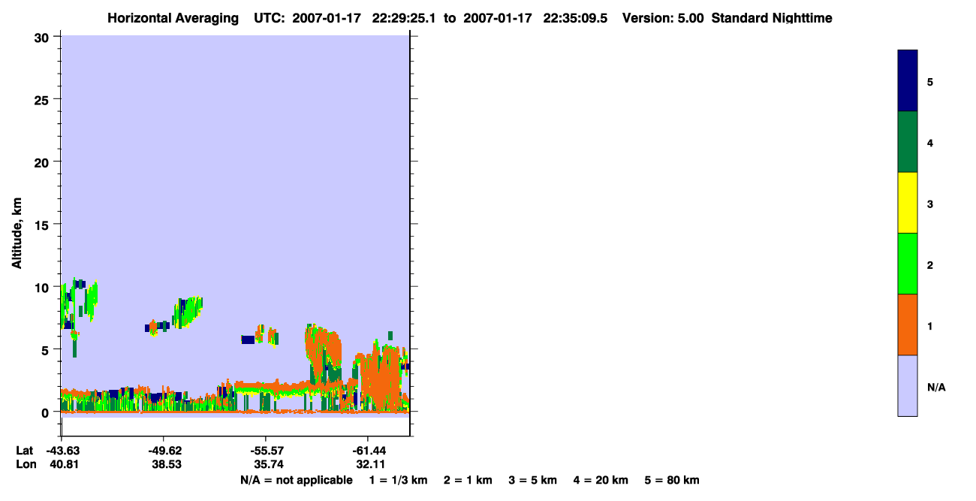Click the '30' altitude tick label

(x=42, y=37)
